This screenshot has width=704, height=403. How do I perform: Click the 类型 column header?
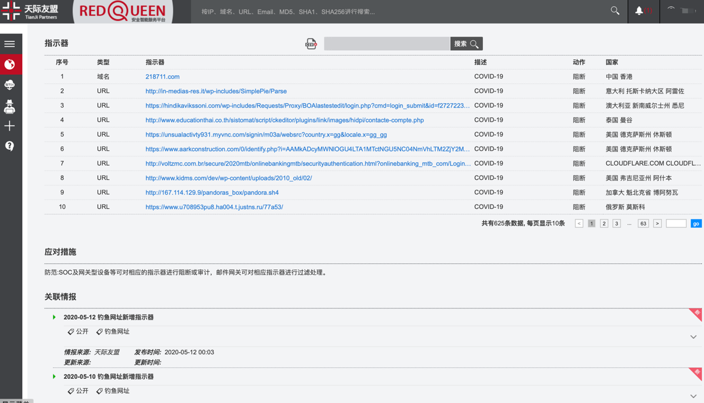pos(103,62)
